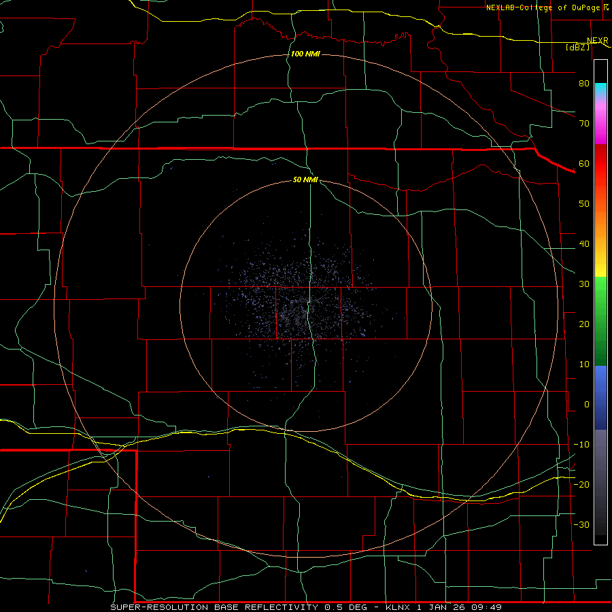Click the 50 NMI range ring label
The height and width of the screenshot is (612, 612).
coord(305,180)
